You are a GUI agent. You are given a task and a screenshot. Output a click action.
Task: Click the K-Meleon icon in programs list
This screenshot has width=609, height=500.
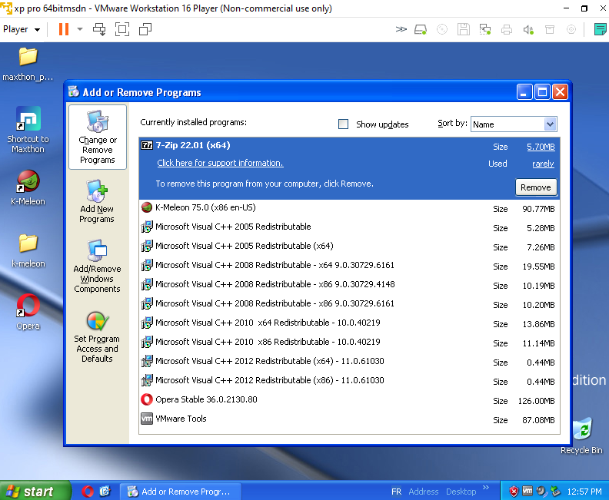coord(147,207)
